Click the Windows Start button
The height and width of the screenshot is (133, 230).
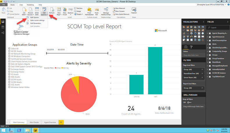3,130
